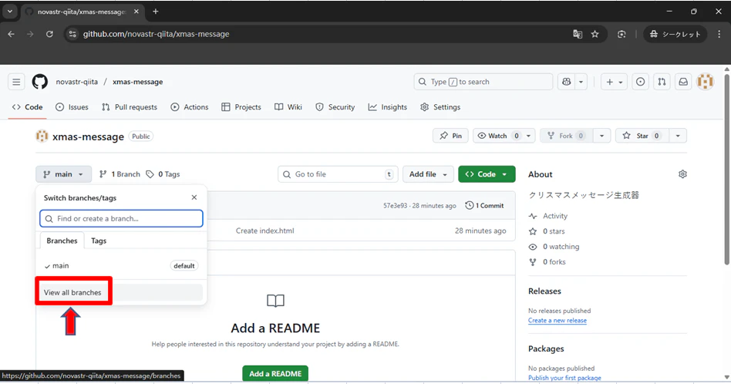The height and width of the screenshot is (384, 731).
Task: Open the GitHub hamburger navigation menu
Action: [x=16, y=82]
